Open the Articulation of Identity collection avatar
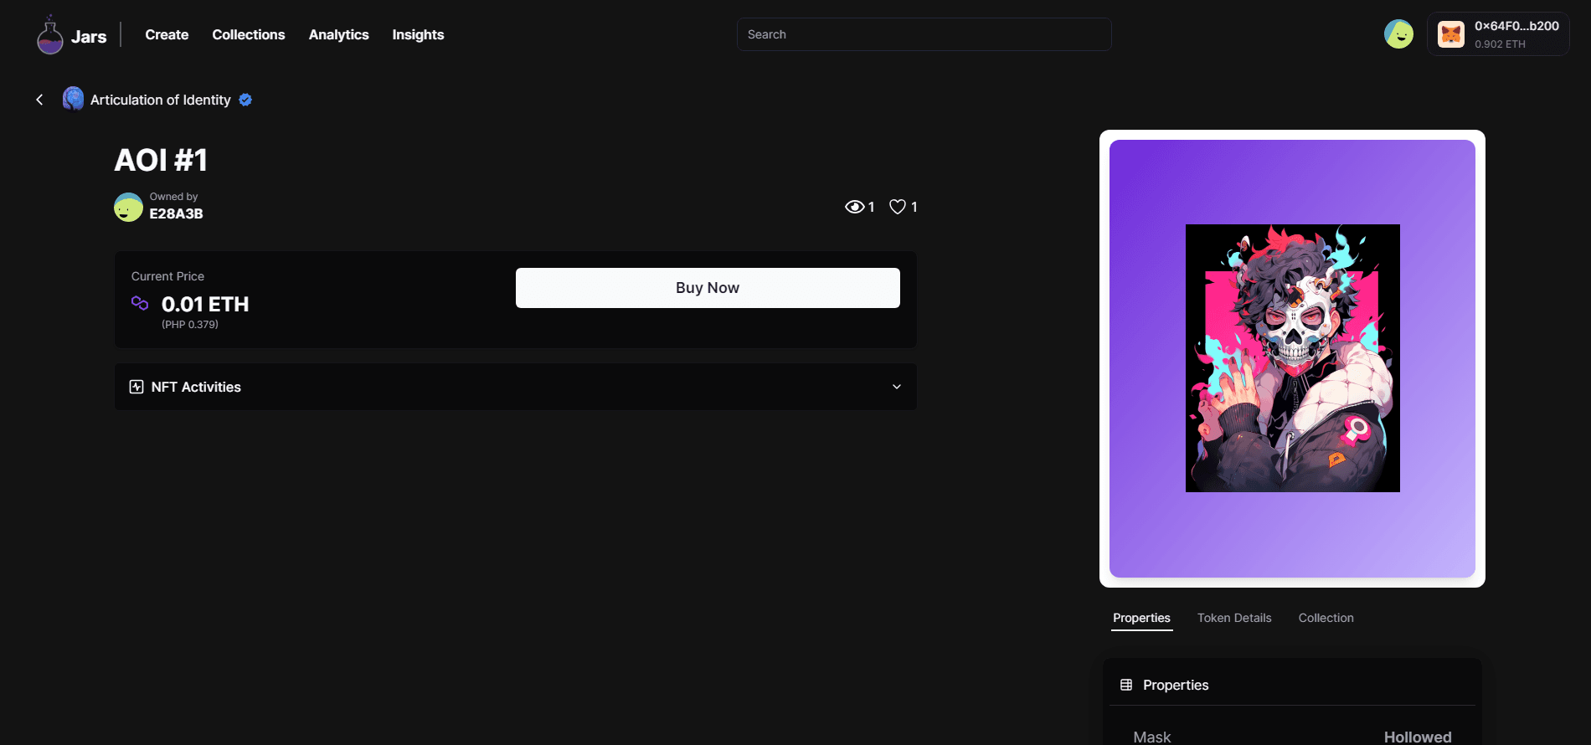Viewport: 1591px width, 745px height. (x=73, y=99)
